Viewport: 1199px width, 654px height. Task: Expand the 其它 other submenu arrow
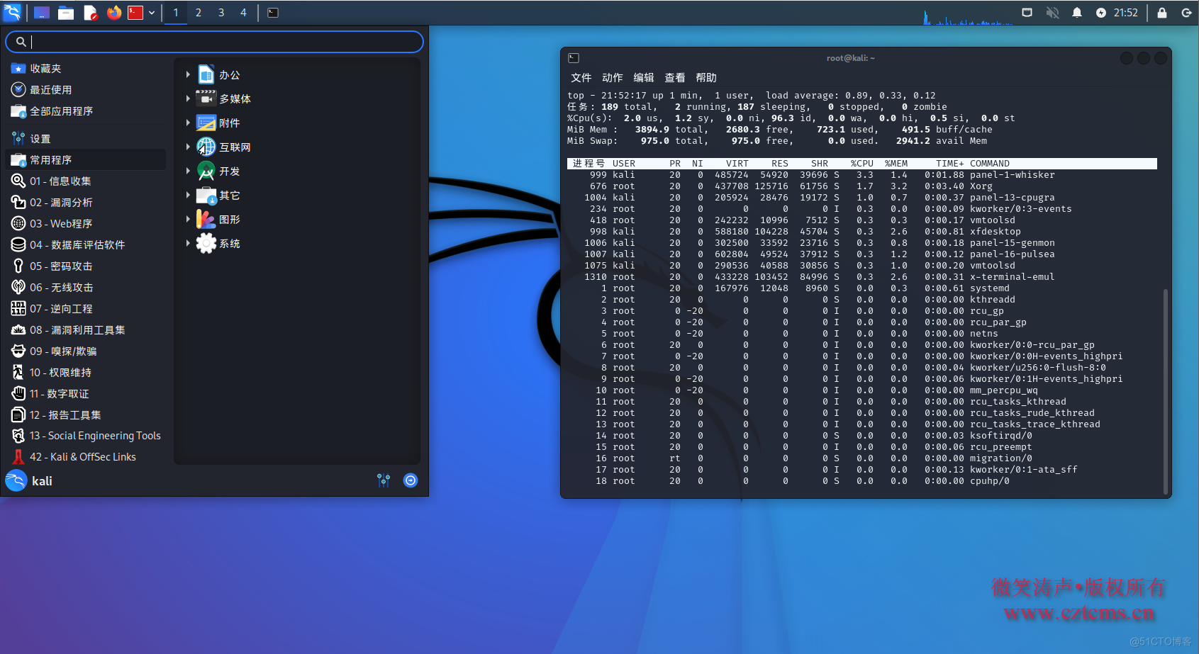pos(188,195)
